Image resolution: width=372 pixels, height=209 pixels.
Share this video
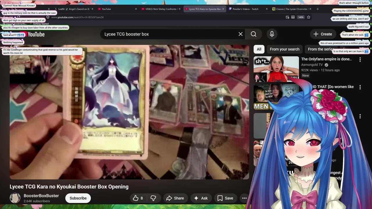point(175,198)
